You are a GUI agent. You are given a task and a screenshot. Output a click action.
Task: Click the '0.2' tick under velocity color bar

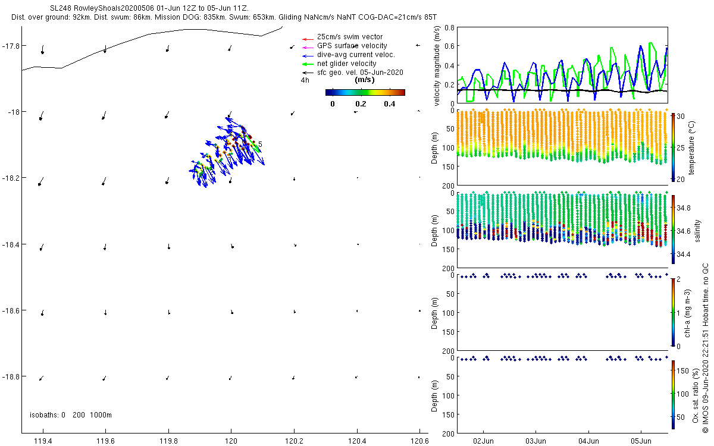pos(361,104)
